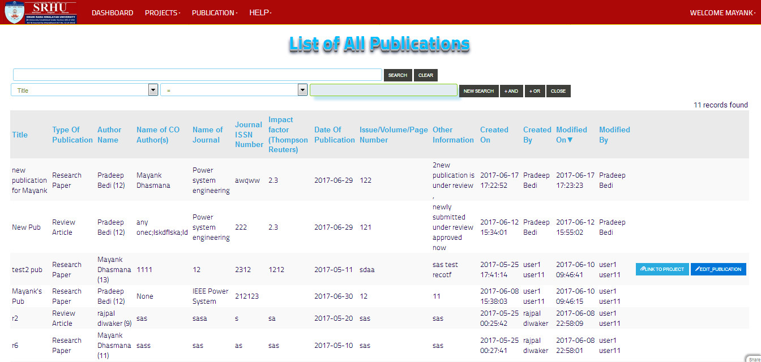Screen dimensions: 761x362
Task: Open the Title field dropdown
Action: click(84, 90)
